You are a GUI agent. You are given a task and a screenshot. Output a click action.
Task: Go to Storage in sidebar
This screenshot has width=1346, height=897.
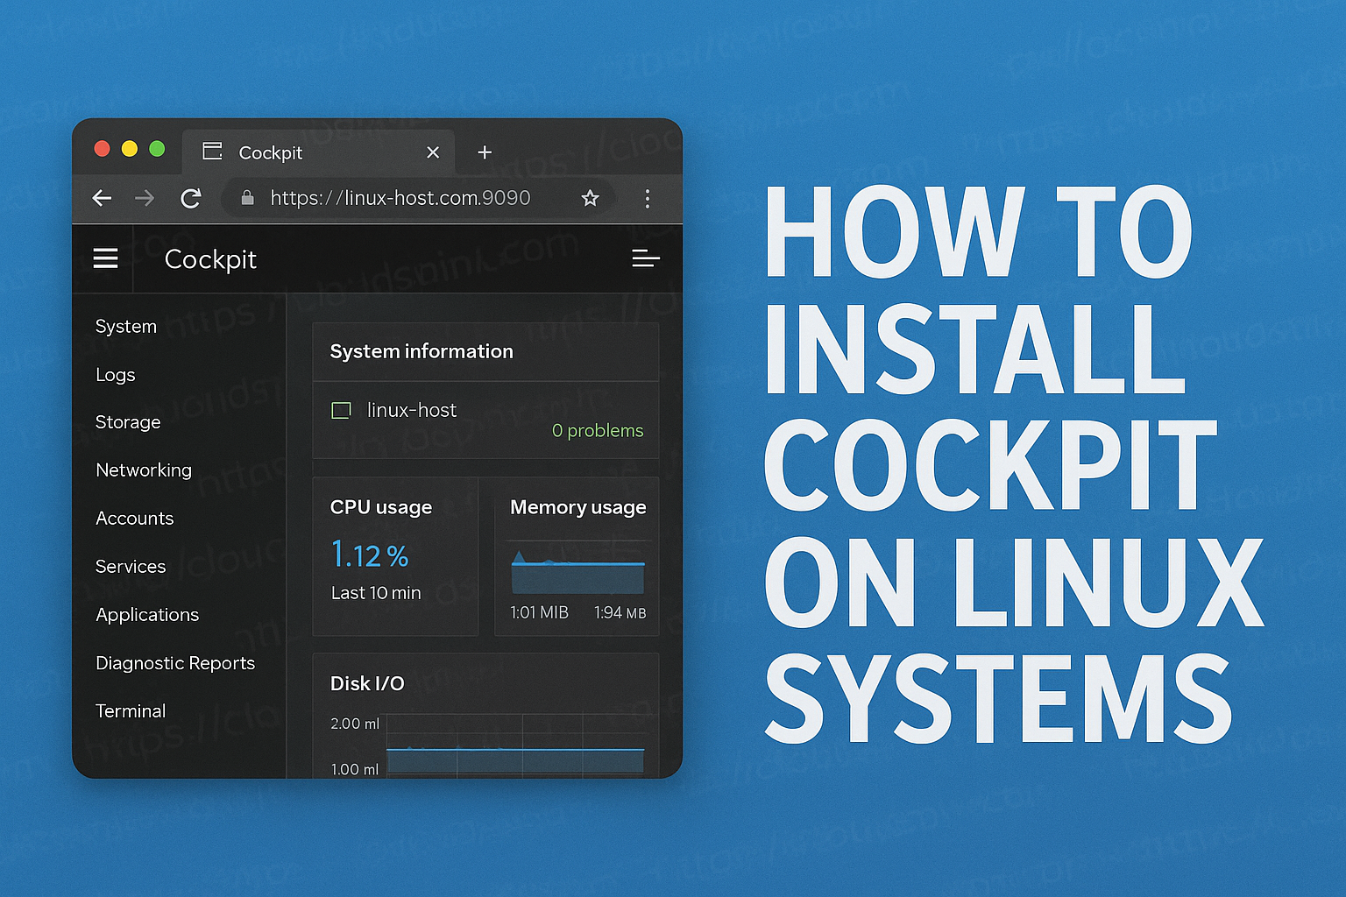coord(128,422)
